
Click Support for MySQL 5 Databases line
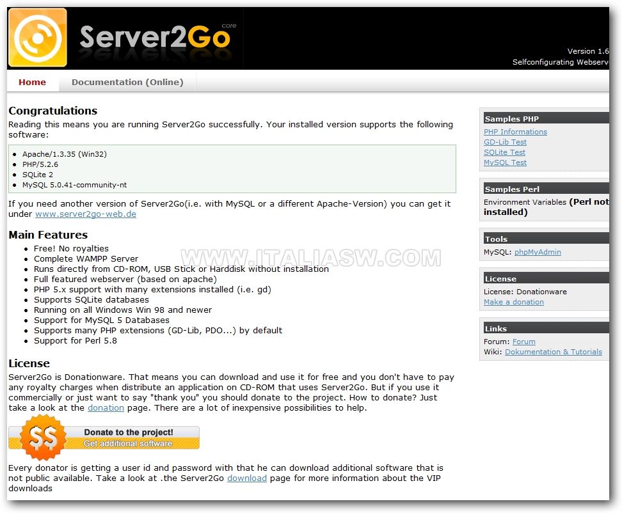point(102,320)
